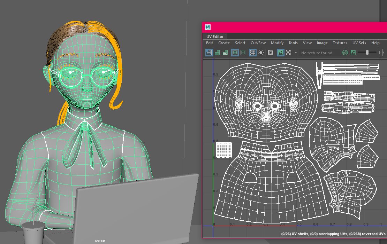Open the Help menu
387x244 pixels.
click(x=375, y=43)
